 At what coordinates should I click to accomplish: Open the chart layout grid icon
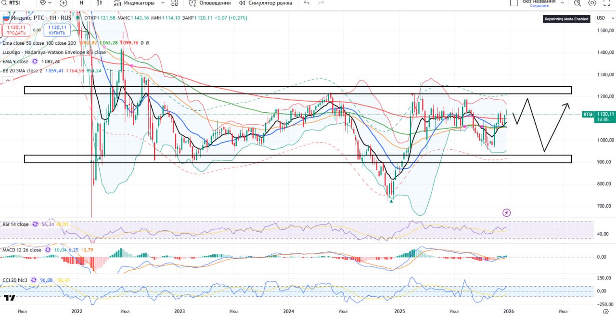174,3
